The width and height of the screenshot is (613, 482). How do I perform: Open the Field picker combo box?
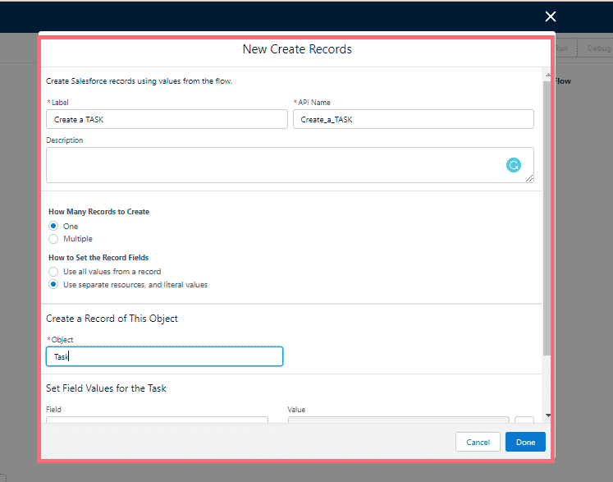[x=157, y=421]
